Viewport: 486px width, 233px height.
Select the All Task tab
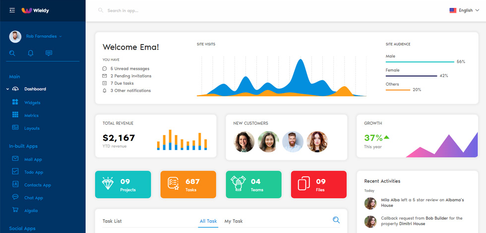208,221
